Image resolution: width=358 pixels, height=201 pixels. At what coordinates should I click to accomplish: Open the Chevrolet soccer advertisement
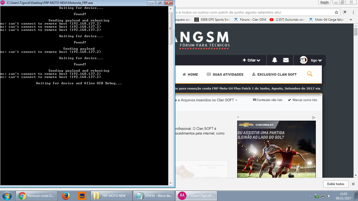[x=276, y=149]
